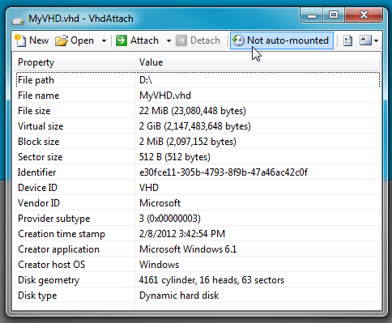Expand the Open button dropdown arrow
The width and height of the screenshot is (392, 323).
point(104,40)
